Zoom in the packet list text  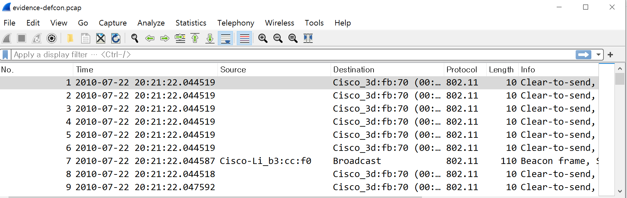263,38
